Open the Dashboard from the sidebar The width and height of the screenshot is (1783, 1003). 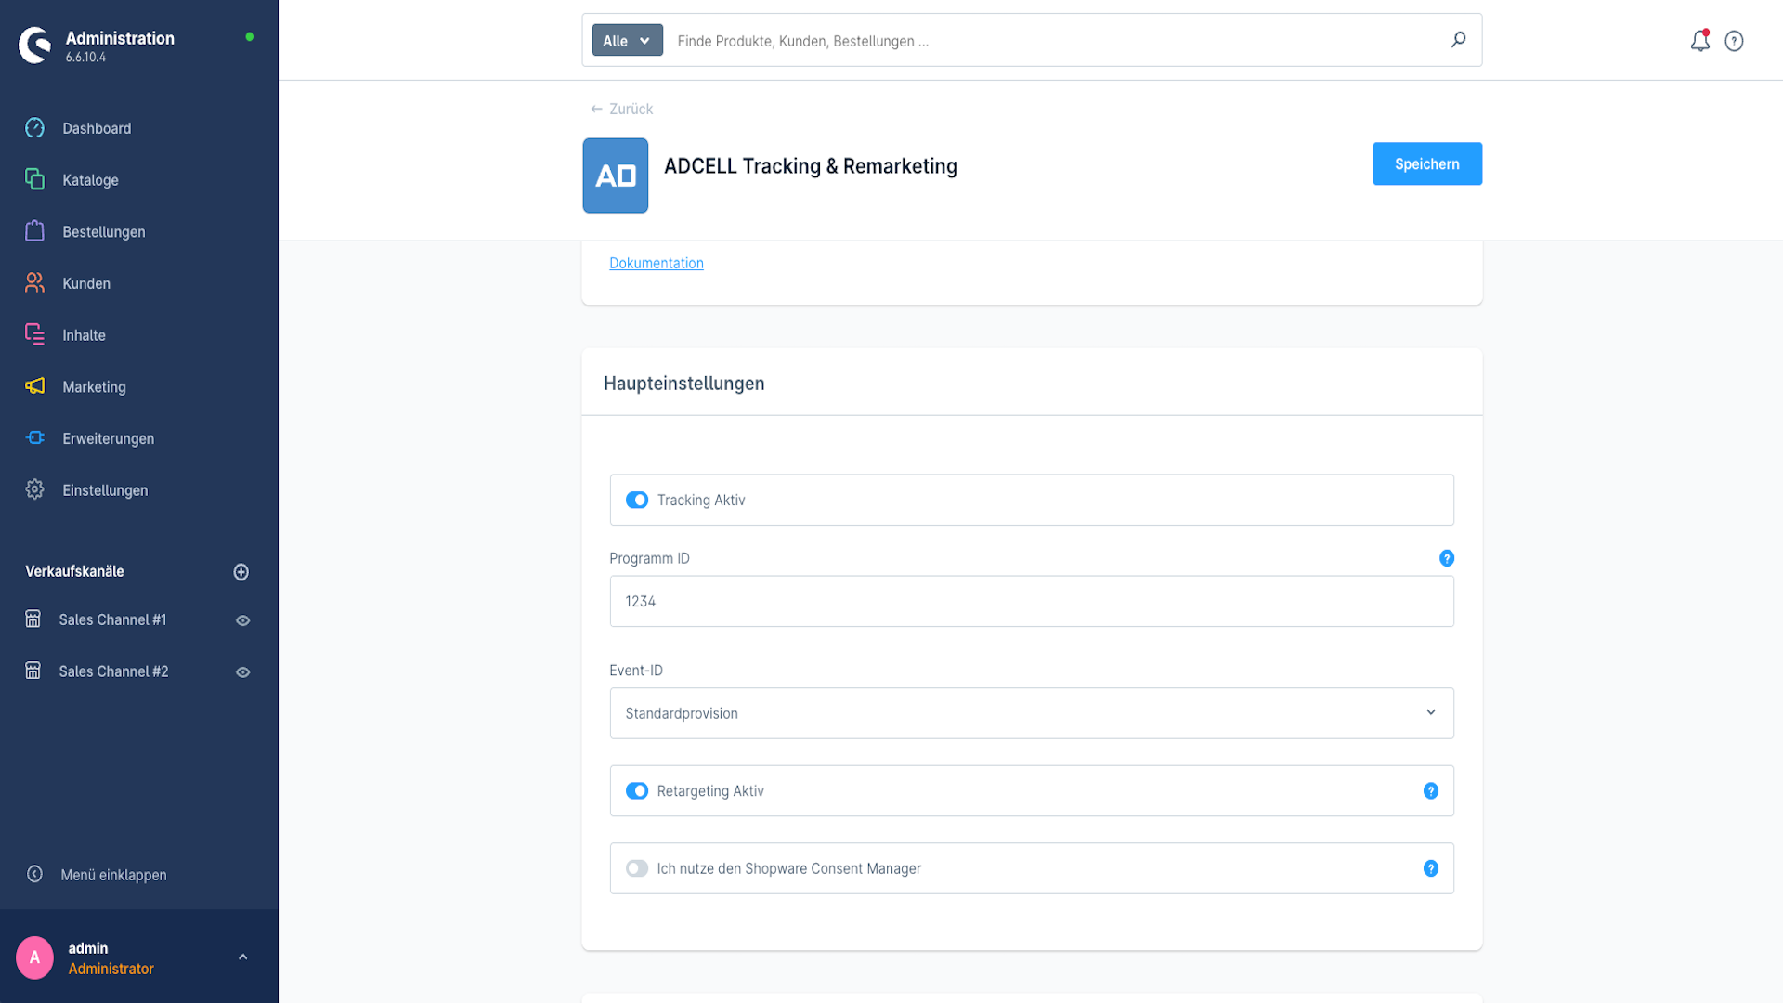coord(97,128)
